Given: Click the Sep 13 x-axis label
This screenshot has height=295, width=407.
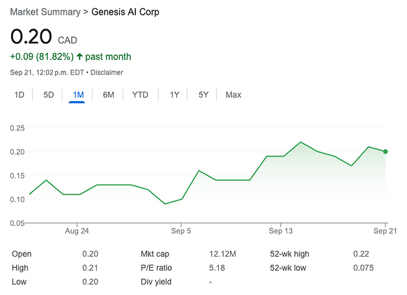Looking at the screenshot, I should click(281, 231).
